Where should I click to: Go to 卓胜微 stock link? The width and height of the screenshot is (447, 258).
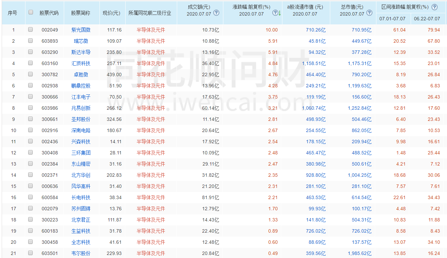click(x=81, y=74)
